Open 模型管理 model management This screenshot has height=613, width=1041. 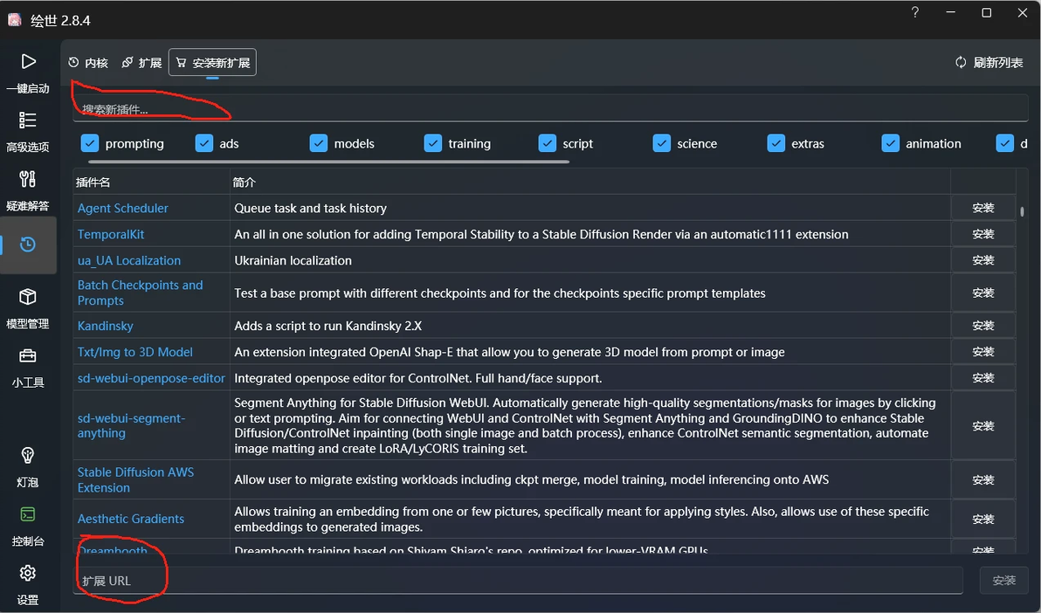[28, 308]
